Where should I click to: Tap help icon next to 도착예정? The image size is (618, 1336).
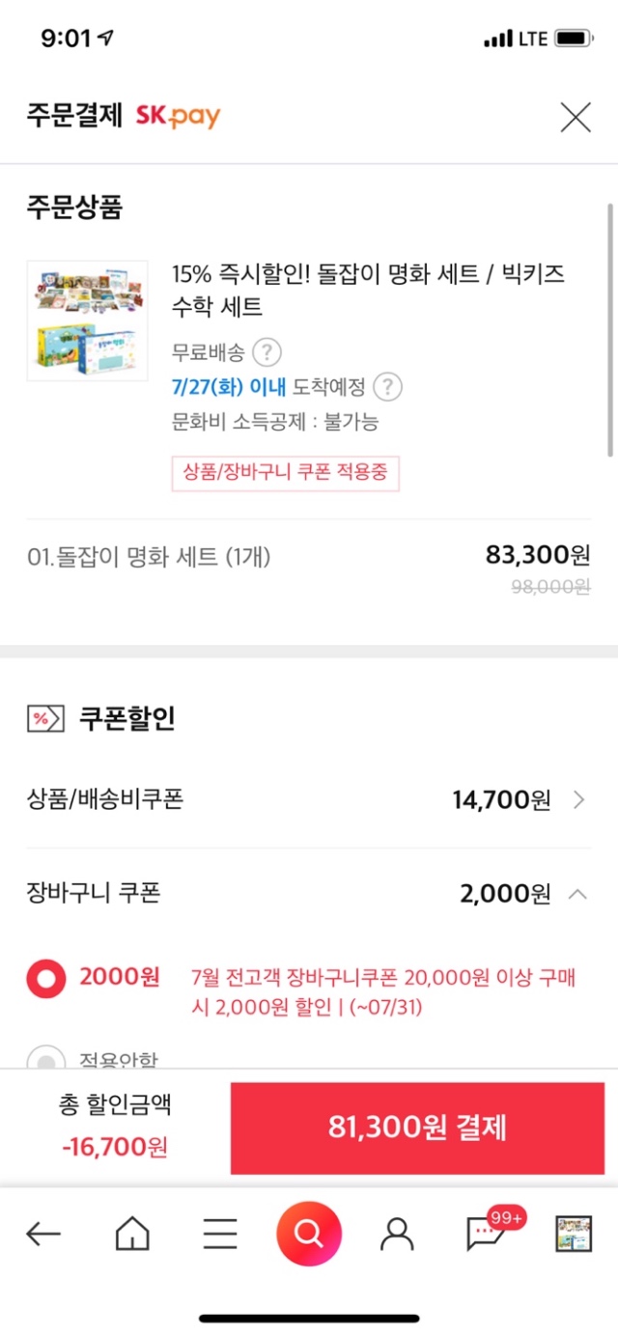(x=387, y=387)
